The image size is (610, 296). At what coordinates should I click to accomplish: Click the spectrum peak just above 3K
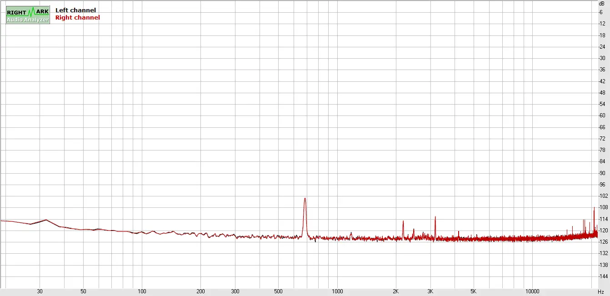[435, 217]
